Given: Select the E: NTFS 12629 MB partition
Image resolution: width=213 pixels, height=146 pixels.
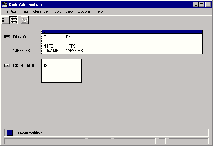Looking at the screenshot, I should [133, 43].
